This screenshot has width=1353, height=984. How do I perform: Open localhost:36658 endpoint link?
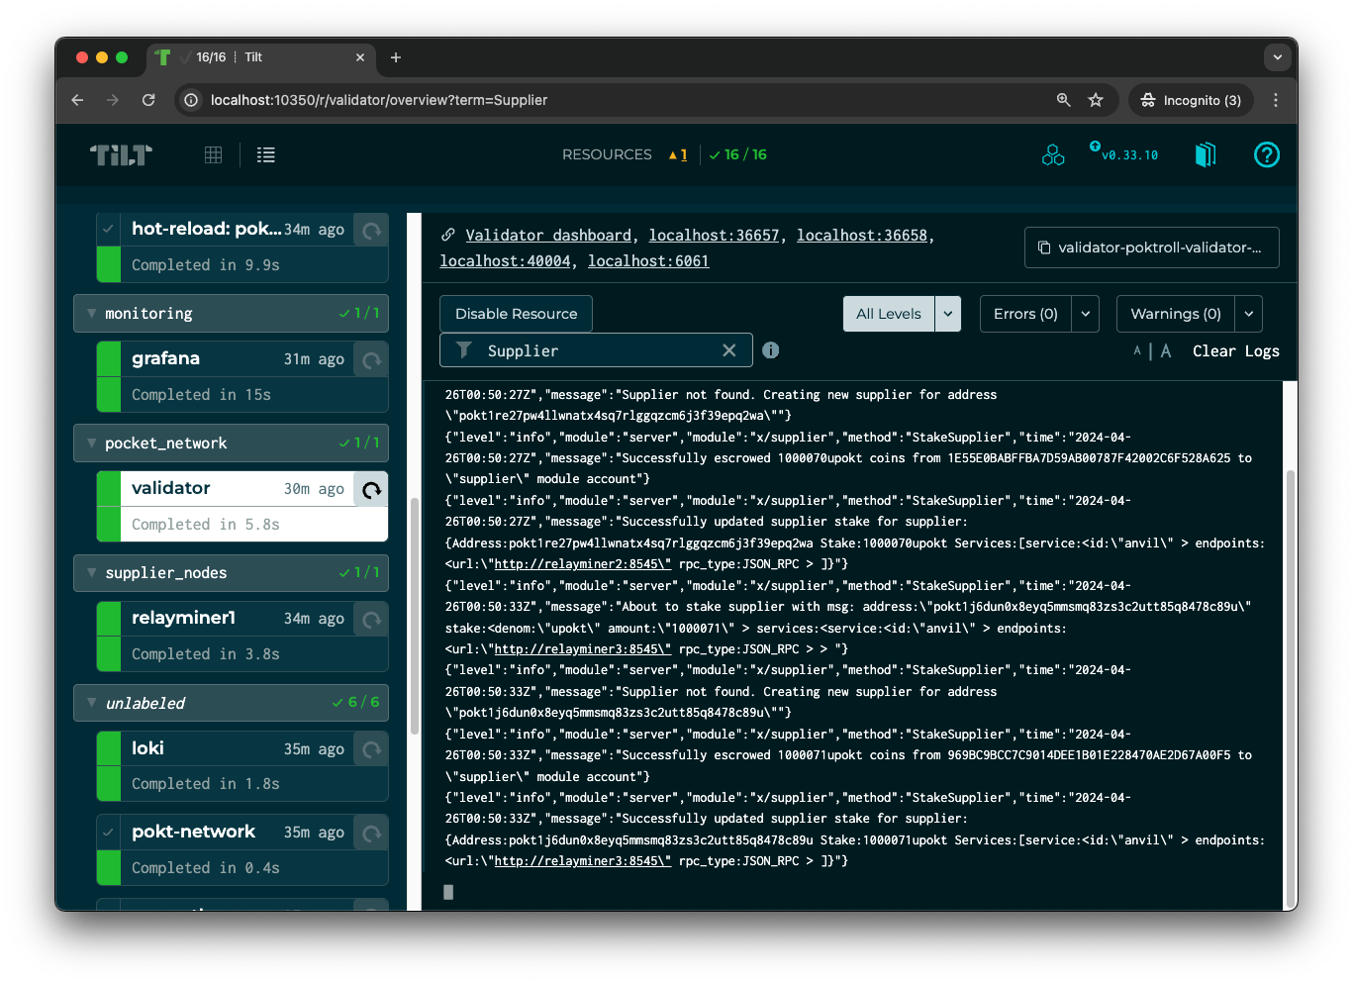[862, 236]
